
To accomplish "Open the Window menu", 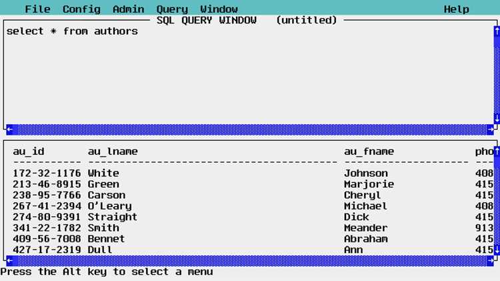I will (219, 9).
